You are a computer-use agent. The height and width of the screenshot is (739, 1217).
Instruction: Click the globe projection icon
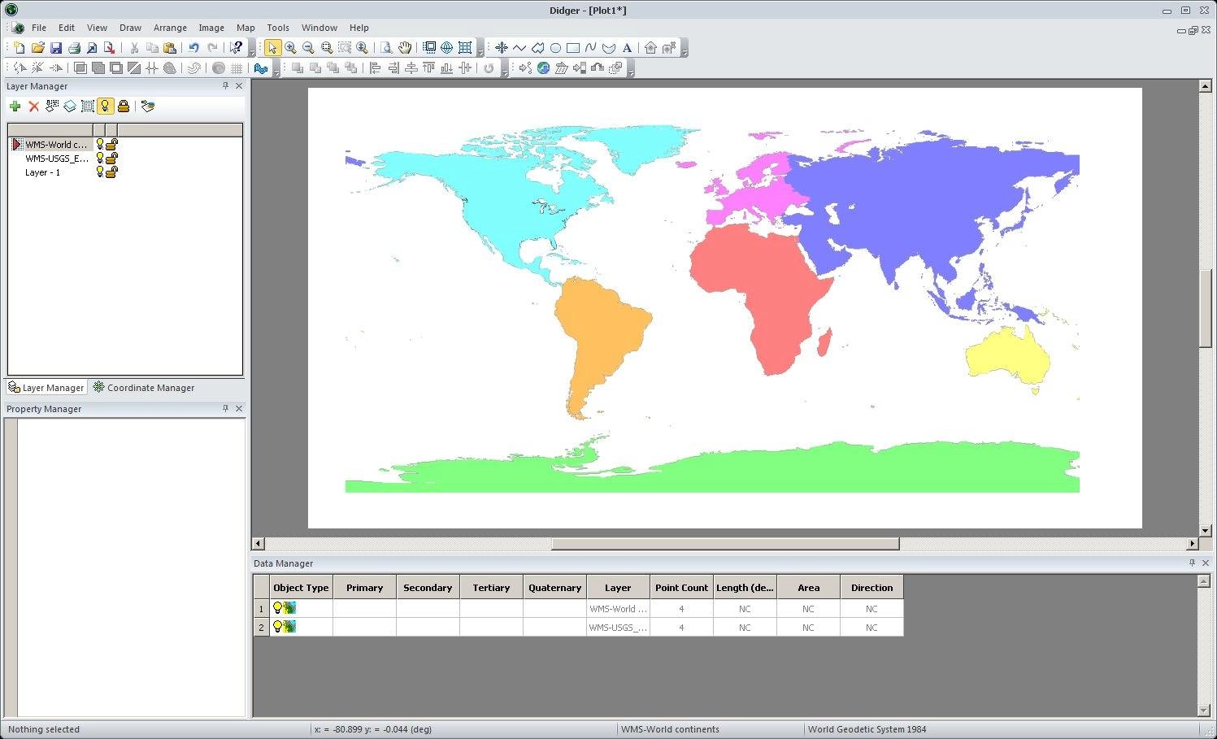coord(447,48)
